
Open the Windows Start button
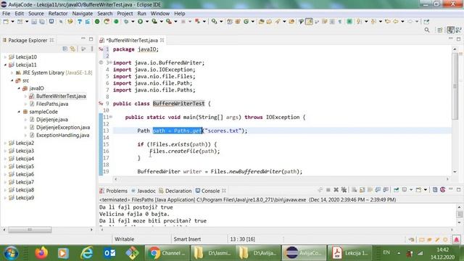pos(11,253)
